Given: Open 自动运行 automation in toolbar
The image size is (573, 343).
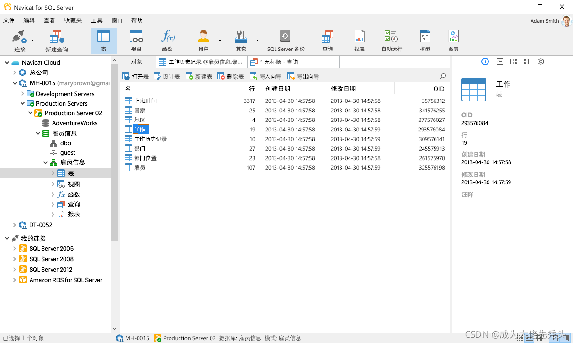Looking at the screenshot, I should click(x=392, y=41).
